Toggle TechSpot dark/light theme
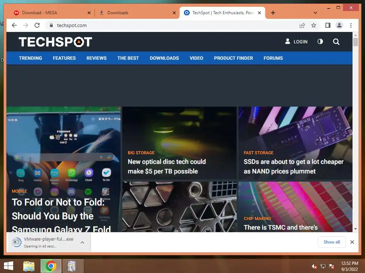This screenshot has width=365, height=273. 320,42
